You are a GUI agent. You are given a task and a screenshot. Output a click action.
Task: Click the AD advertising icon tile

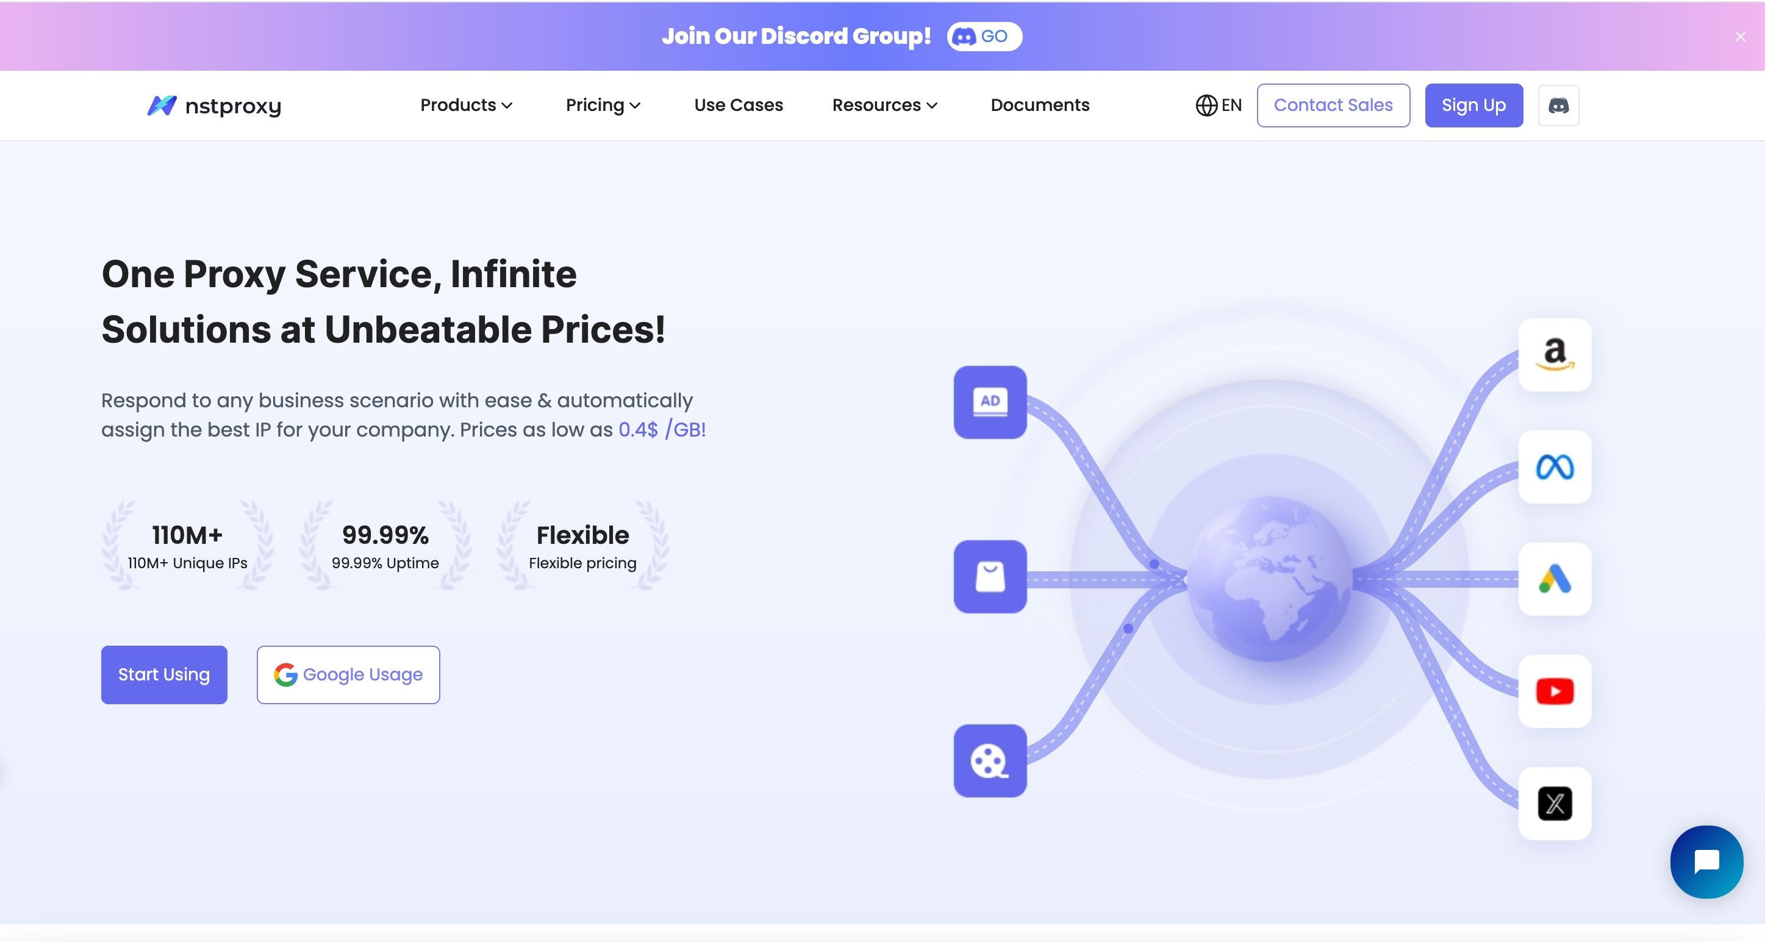990,402
